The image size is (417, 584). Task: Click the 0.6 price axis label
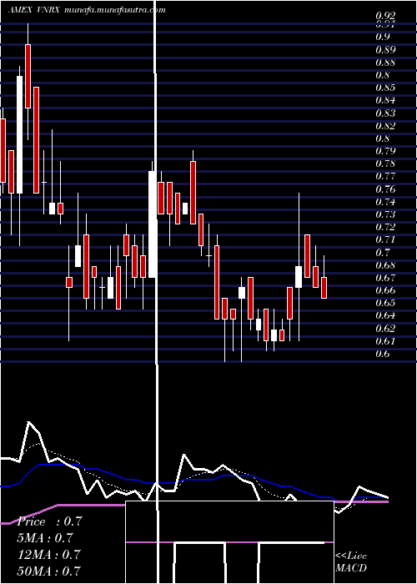(x=382, y=354)
